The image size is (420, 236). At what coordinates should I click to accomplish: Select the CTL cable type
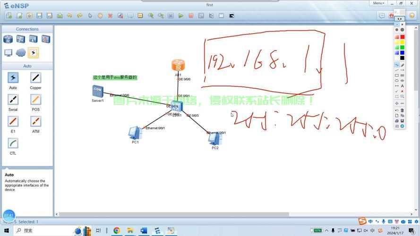click(13, 143)
